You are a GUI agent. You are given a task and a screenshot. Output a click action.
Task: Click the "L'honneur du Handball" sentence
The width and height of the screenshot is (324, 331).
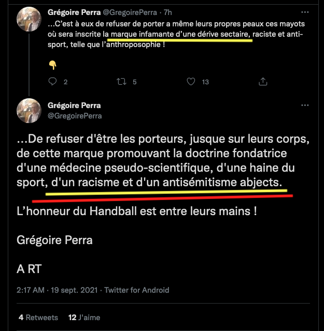[x=136, y=212]
